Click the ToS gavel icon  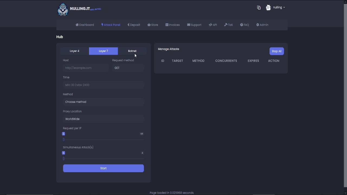click(226, 25)
